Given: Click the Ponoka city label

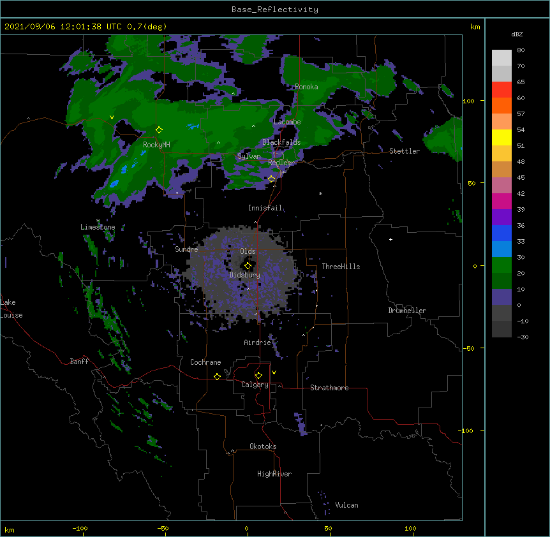Looking at the screenshot, I should point(306,87).
